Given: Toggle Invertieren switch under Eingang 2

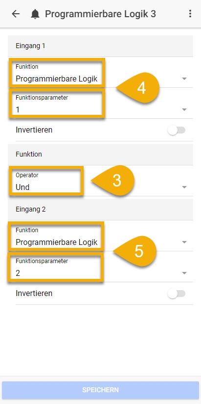Looking at the screenshot, I should coord(177,294).
